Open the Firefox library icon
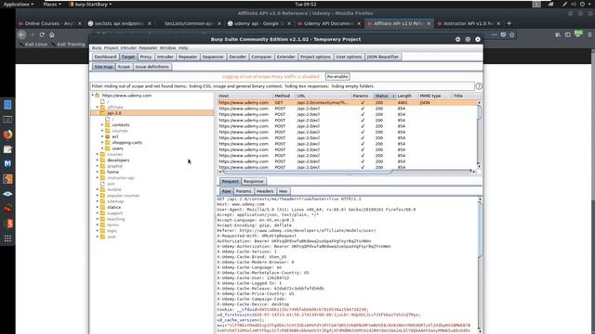 [558, 34]
